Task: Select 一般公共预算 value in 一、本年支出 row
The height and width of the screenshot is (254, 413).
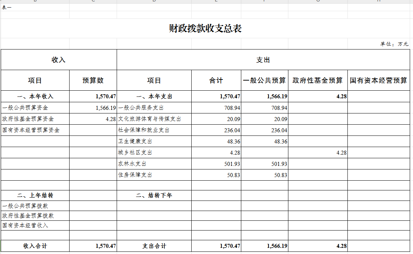Action: (265, 96)
